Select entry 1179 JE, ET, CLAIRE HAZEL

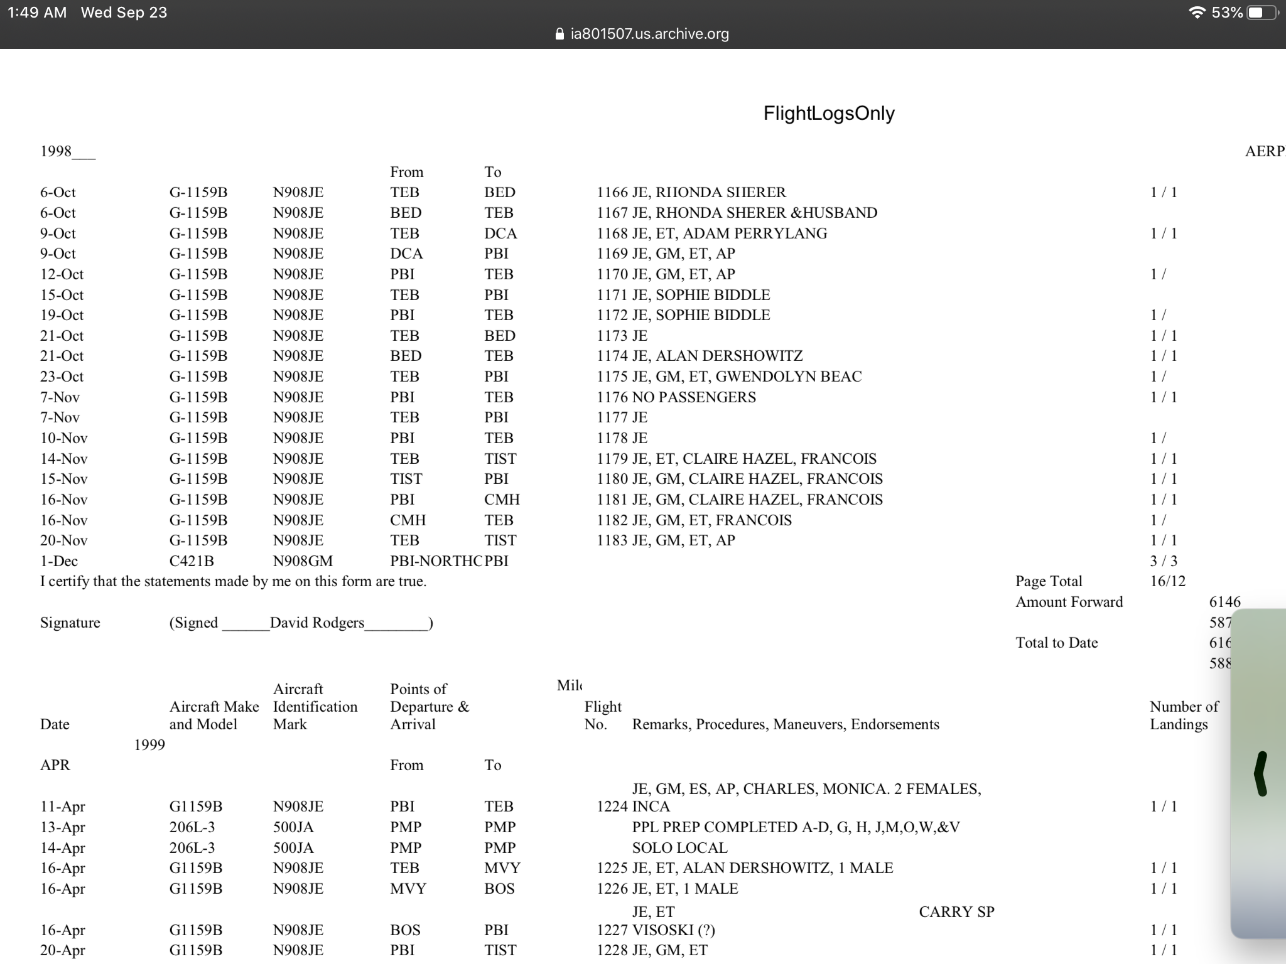[737, 459]
